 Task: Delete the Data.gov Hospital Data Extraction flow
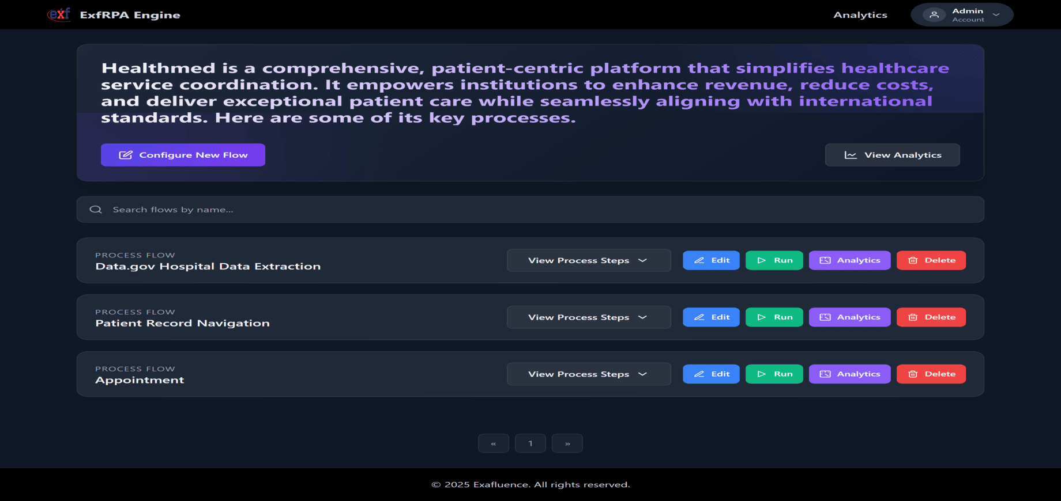[931, 260]
